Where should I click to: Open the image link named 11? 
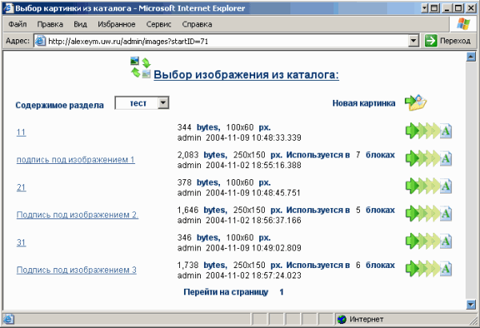click(22, 132)
